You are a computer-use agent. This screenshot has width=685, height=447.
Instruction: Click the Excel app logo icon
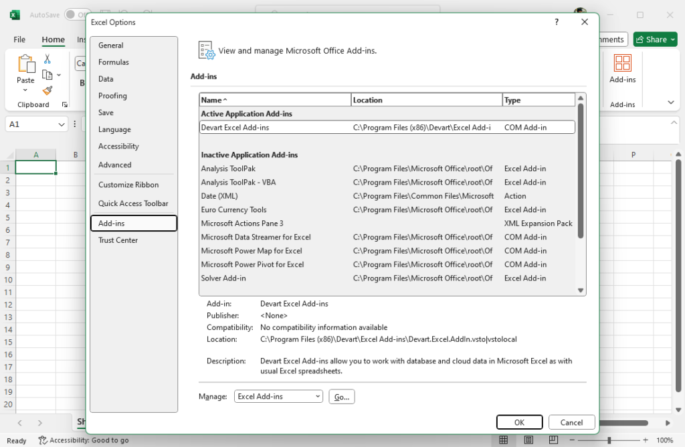pos(15,15)
